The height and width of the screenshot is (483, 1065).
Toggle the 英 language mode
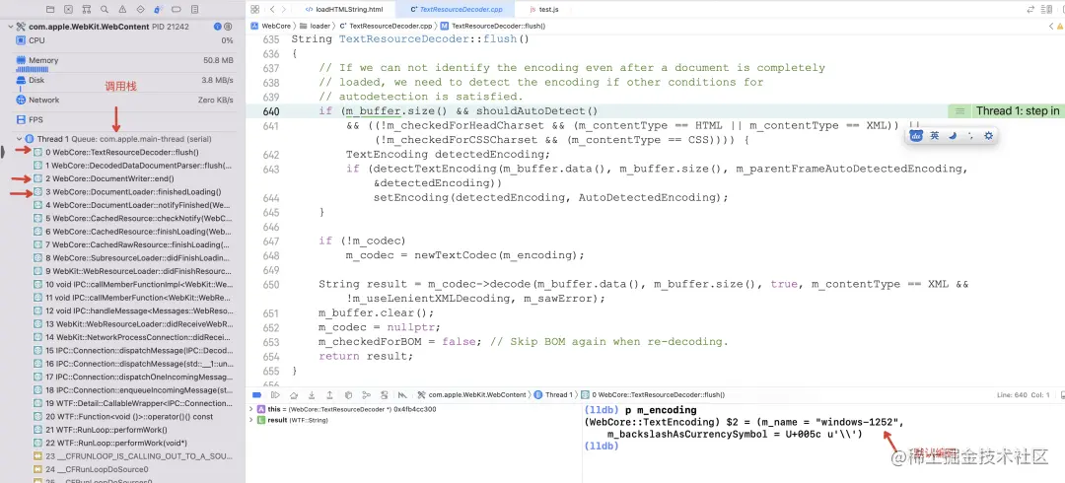click(x=935, y=136)
